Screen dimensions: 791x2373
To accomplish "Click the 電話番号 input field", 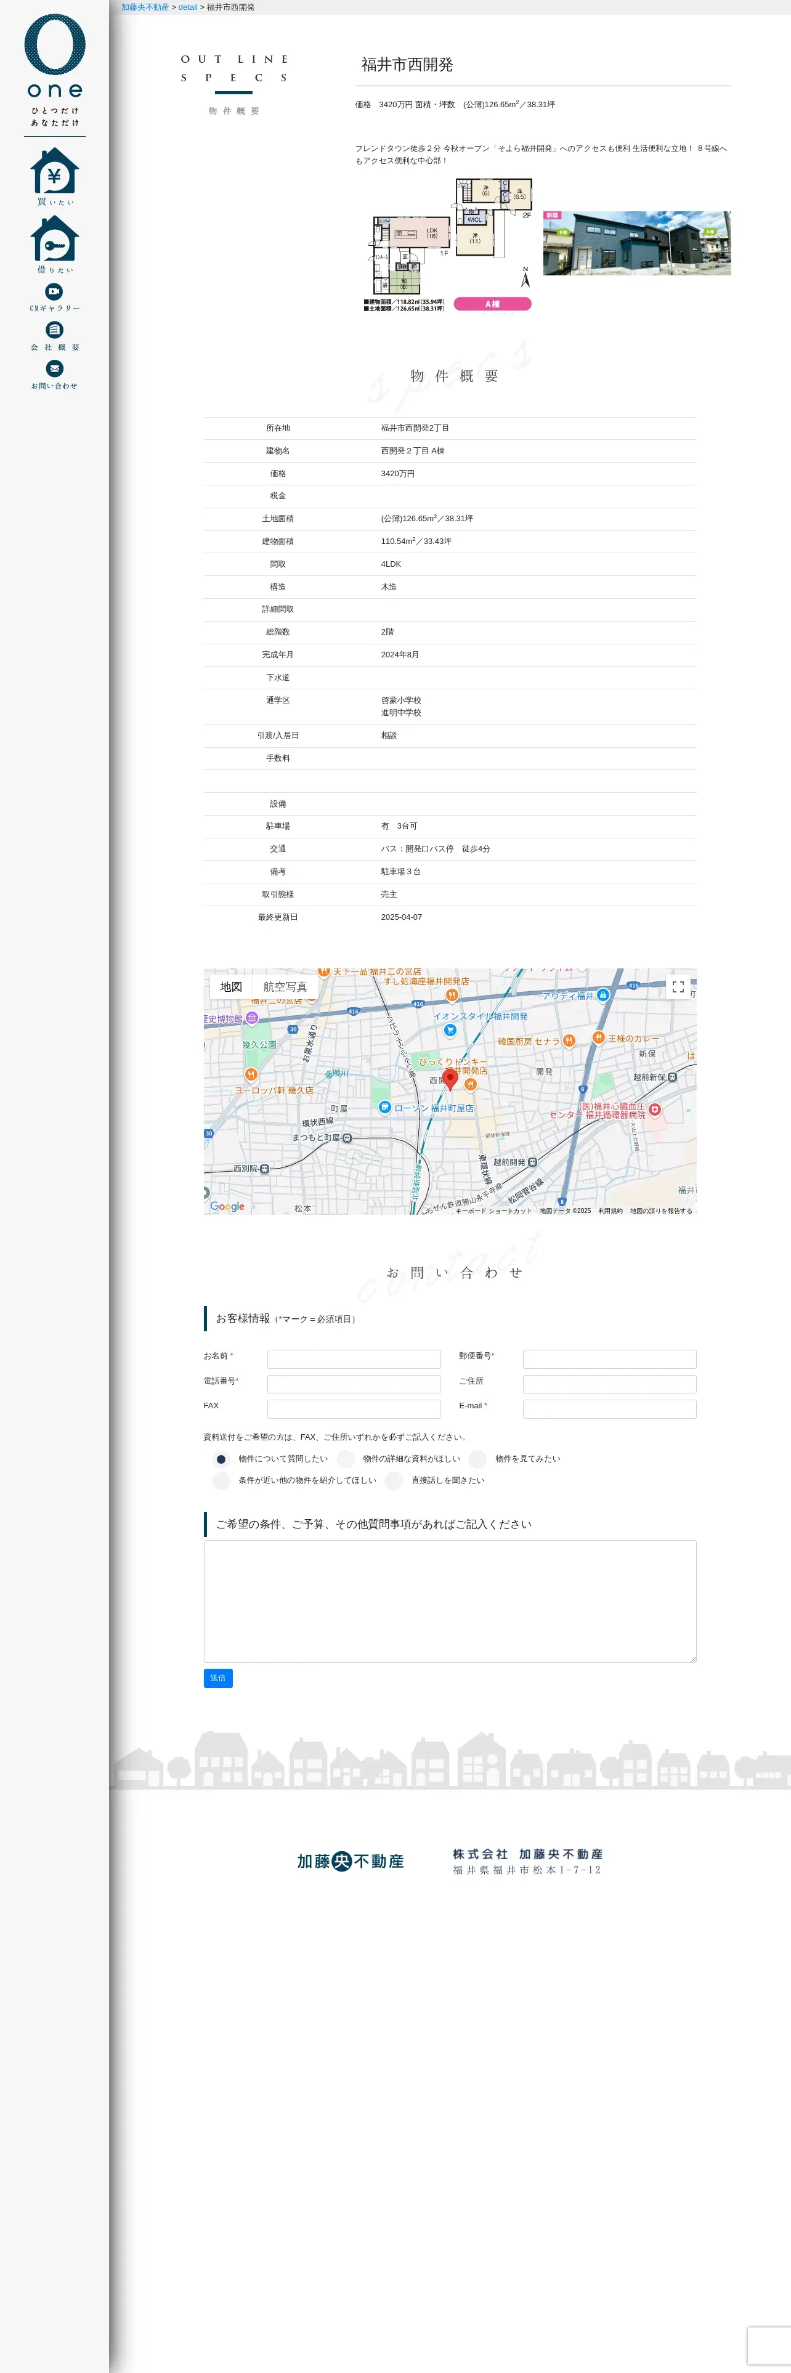I will click(354, 1384).
